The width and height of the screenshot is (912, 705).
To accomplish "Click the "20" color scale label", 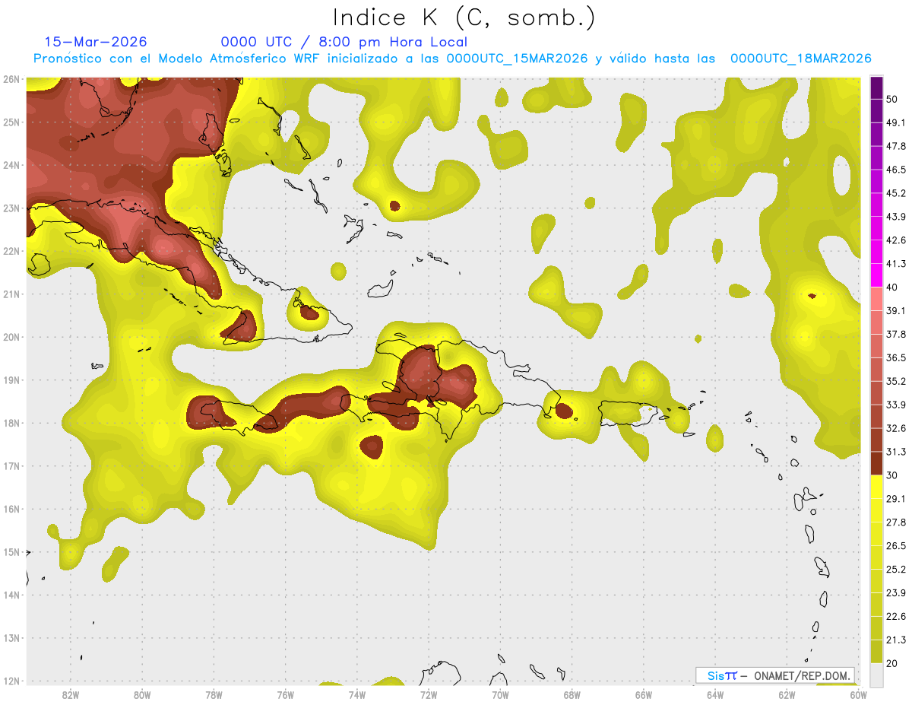I will click(x=891, y=663).
